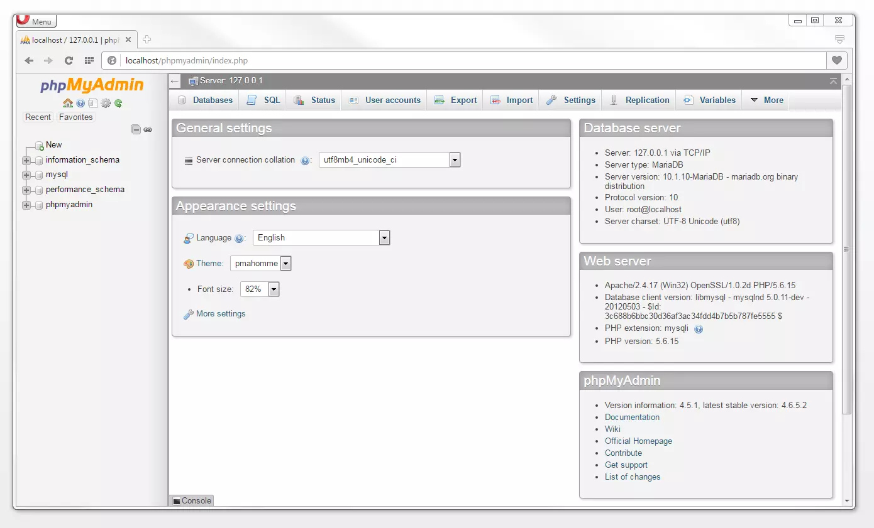Click the documentation page icon beside the gear
The height and width of the screenshot is (528, 874).
coord(93,103)
